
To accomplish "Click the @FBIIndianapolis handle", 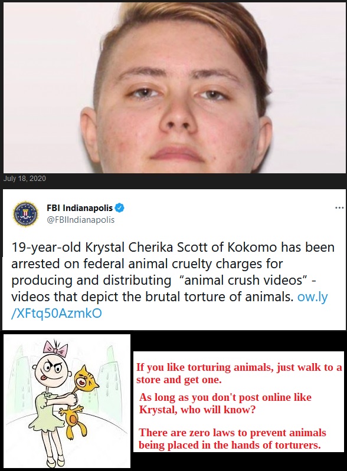I will [x=81, y=220].
